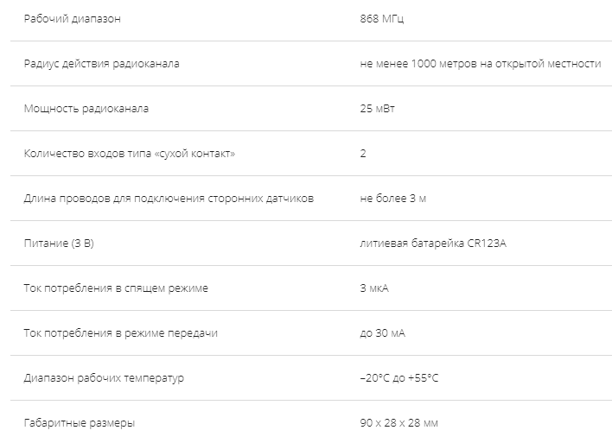
Task: Click "Длина проводов для подключения сторонних датчиков"
Action: [169, 199]
